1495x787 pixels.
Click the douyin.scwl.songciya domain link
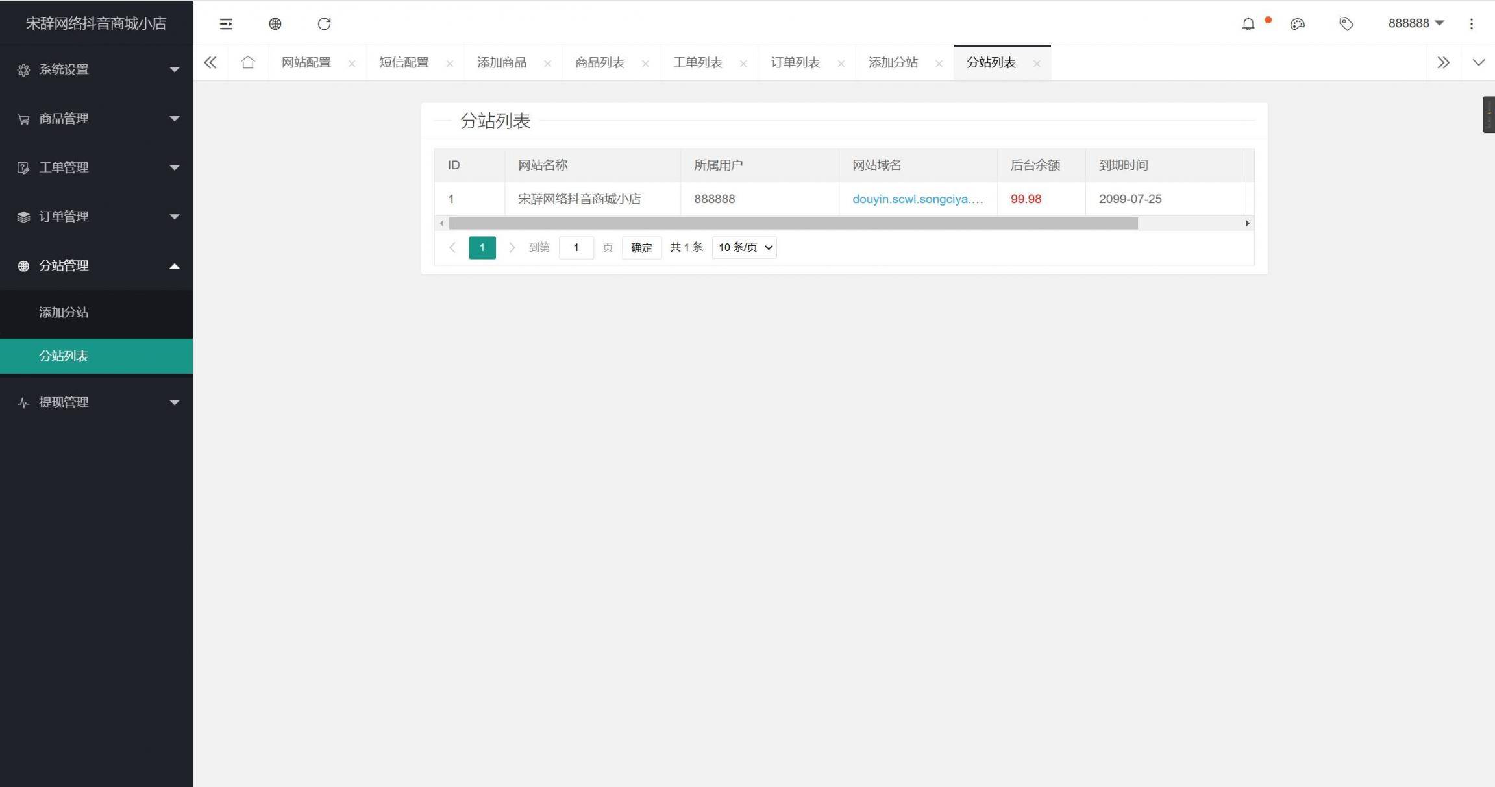click(x=917, y=199)
